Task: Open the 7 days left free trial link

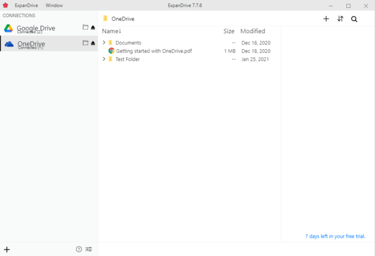Action: coord(335,236)
